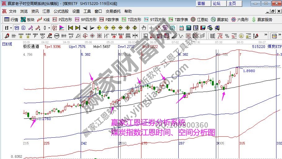This screenshot has width=282, height=159.
Task: Click the floppy disk save icon
Action: (203, 28)
